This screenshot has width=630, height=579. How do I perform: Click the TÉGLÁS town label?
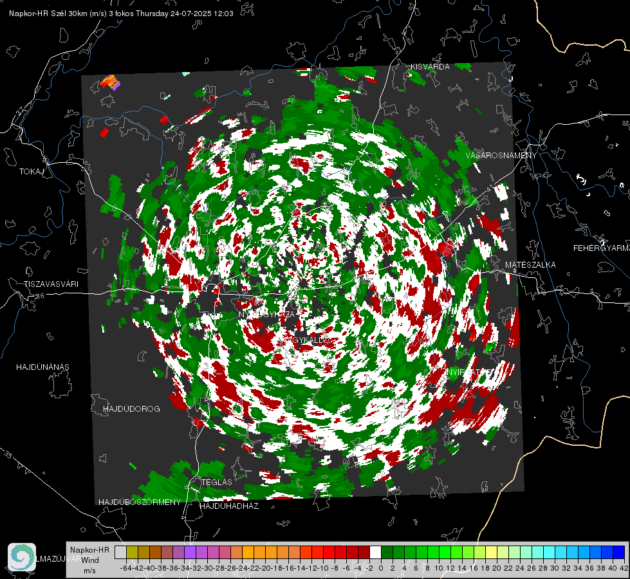[x=217, y=482]
